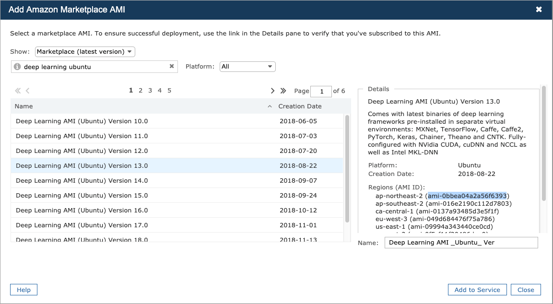The image size is (553, 304).
Task: Click the deep learning ubuntu search field
Action: point(94,67)
